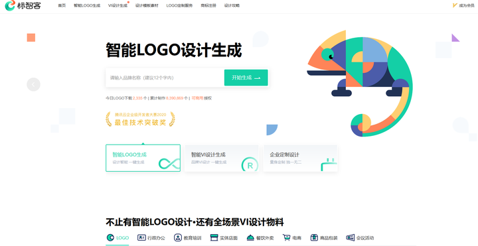This screenshot has height=246, width=478.
Task: Go to previous banner slide arrow
Action: pos(34,85)
